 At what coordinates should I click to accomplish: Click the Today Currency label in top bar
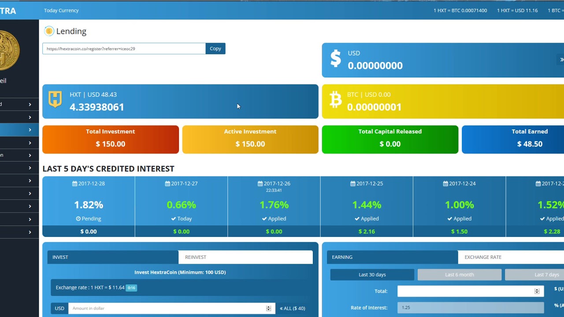pos(61,10)
